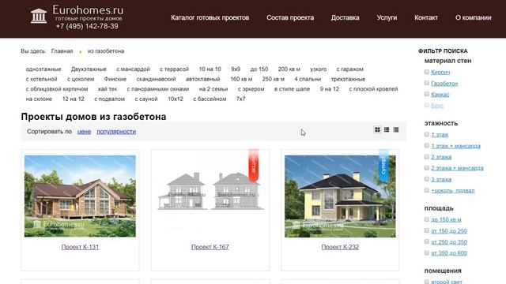Image resolution: width=506 pixels, height=284 pixels.
Task: Tick the Кирпич wall material checkbox
Action: [x=427, y=72]
